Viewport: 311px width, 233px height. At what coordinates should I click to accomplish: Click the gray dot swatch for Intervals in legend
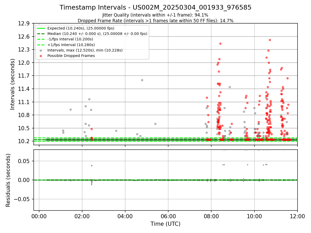(41, 50)
